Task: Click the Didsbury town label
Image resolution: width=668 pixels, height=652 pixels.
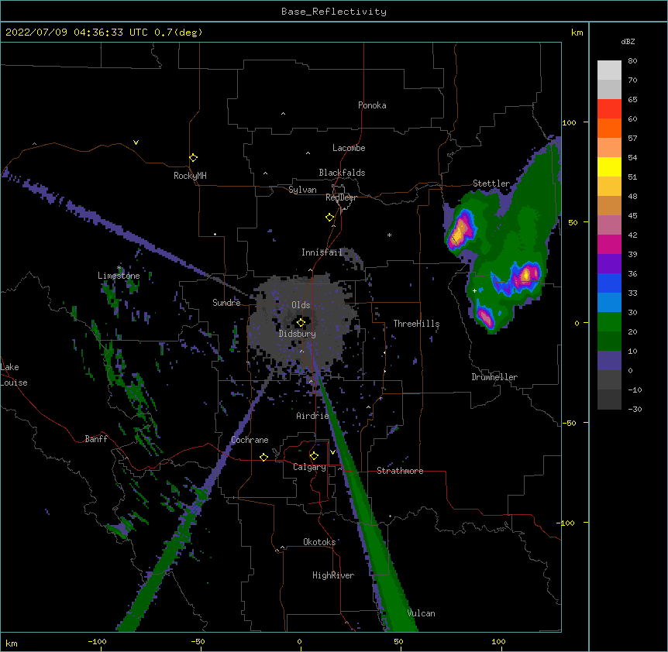Action: 298,334
